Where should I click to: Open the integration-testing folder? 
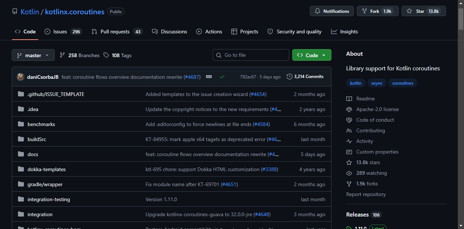tap(48, 199)
